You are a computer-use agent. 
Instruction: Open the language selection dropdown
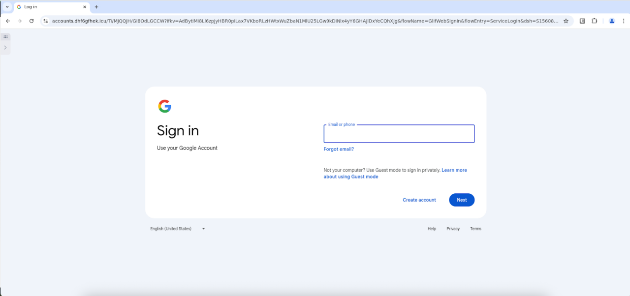pyautogui.click(x=177, y=228)
